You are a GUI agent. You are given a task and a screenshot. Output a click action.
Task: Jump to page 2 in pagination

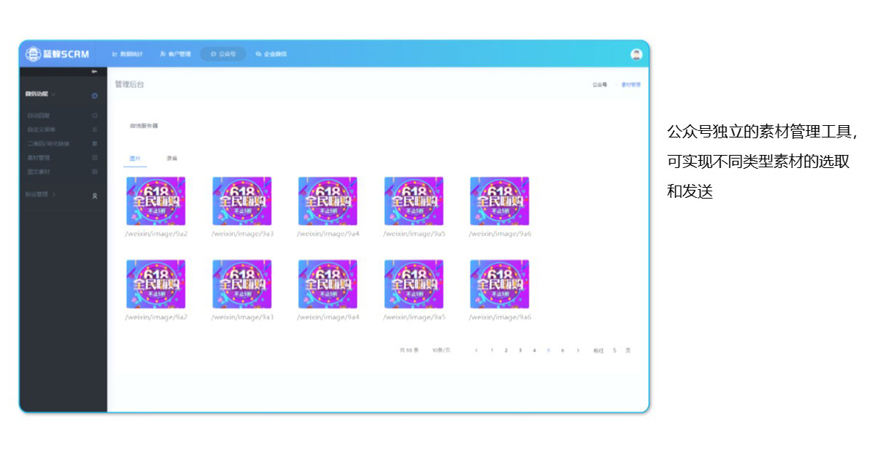point(506,351)
